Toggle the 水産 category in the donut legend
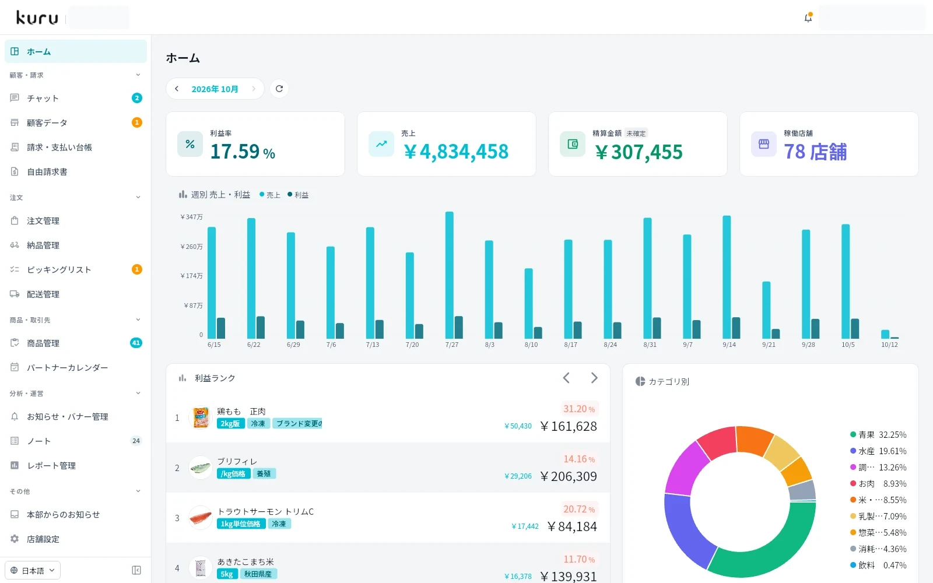 pos(878,451)
